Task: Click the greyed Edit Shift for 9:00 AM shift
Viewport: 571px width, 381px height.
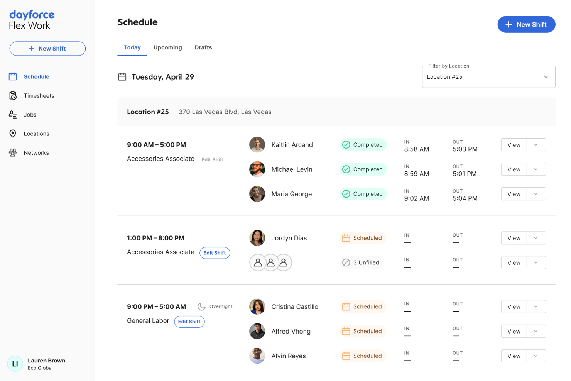Action: point(213,159)
